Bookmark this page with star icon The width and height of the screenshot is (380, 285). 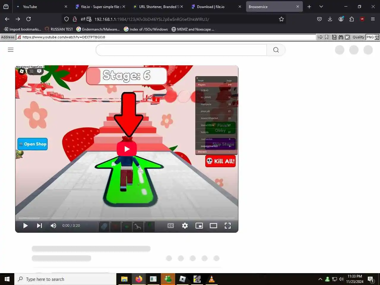(x=281, y=19)
